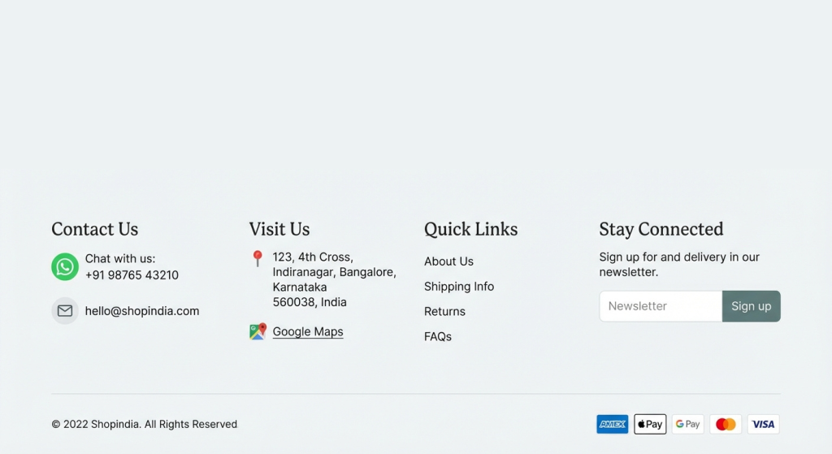Open the Google Maps link
This screenshot has height=454, width=832.
coord(308,331)
